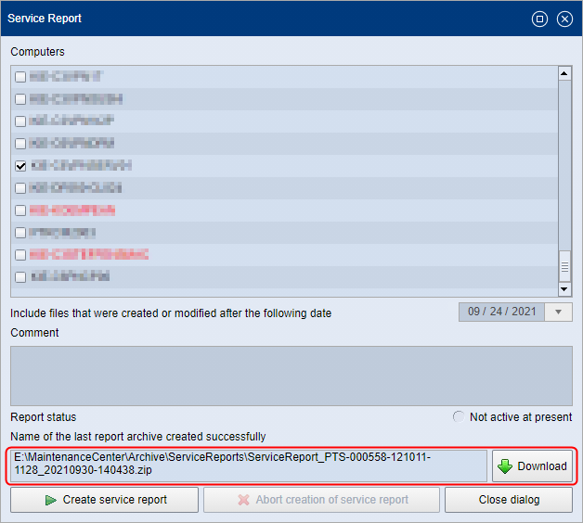Click inside the Comment text area
Image resolution: width=583 pixels, height=523 pixels.
(x=291, y=376)
